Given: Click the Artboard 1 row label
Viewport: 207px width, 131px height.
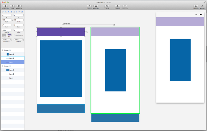Looking at the screenshot, I should [x=7, y=50].
